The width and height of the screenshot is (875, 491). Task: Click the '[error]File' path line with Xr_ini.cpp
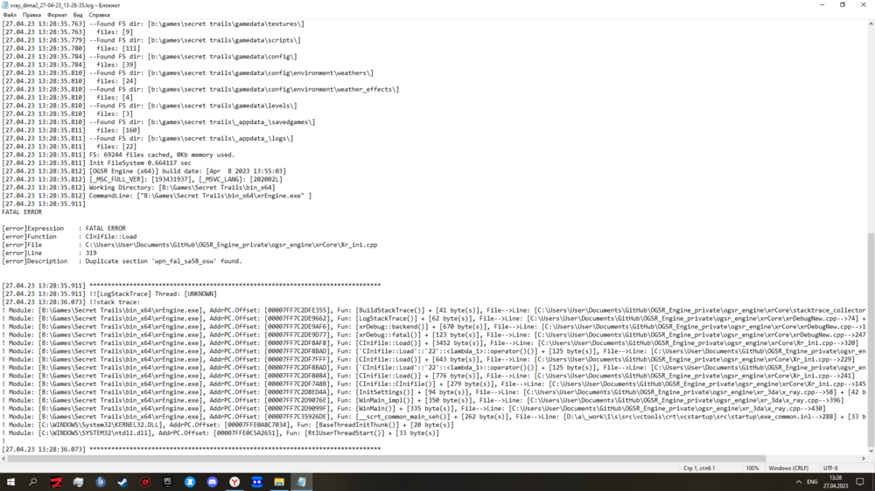(190, 245)
